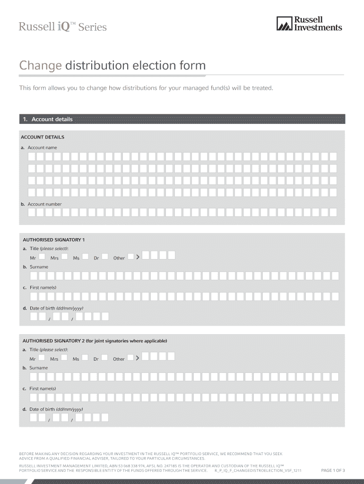Check the Other title box for Signatory 1
The image size is (364, 484).
coord(130,257)
